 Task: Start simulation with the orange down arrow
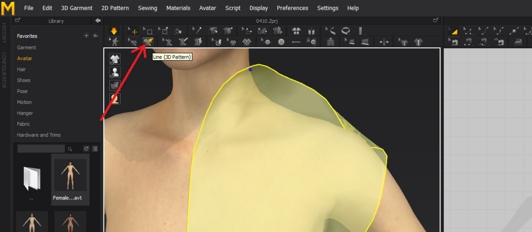(x=114, y=31)
